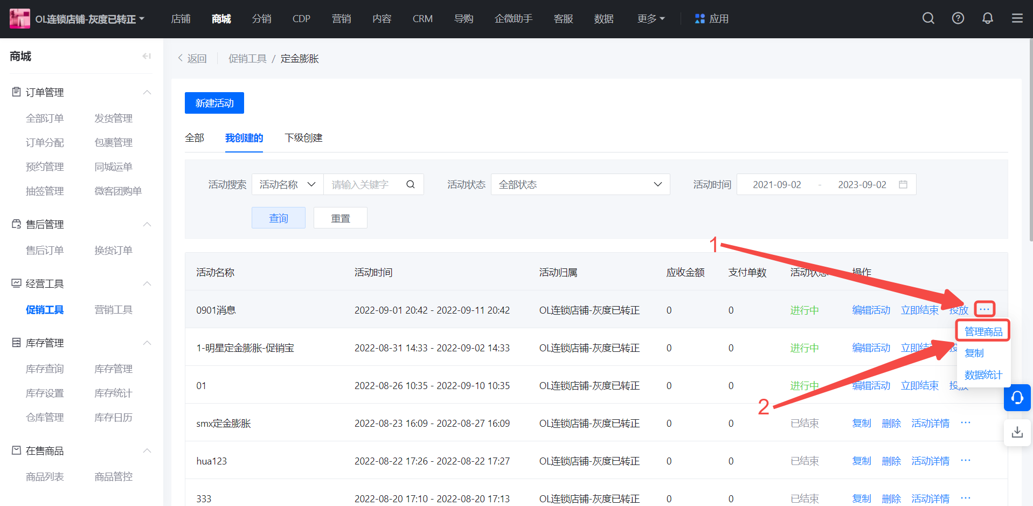Click 编辑活动 for 0901消息 row
This screenshot has height=506, width=1033.
(x=871, y=310)
